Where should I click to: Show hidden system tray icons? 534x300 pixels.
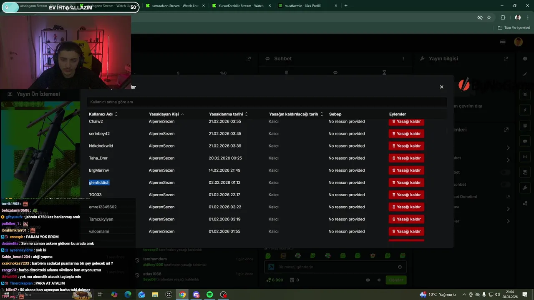[x=464, y=295]
